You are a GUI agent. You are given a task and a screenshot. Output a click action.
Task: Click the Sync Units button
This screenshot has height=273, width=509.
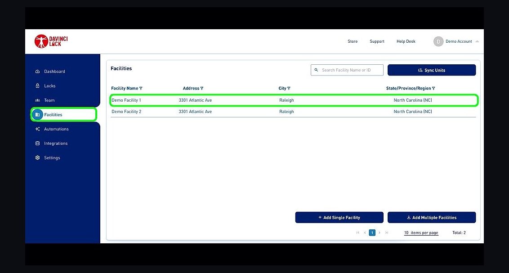coord(432,70)
